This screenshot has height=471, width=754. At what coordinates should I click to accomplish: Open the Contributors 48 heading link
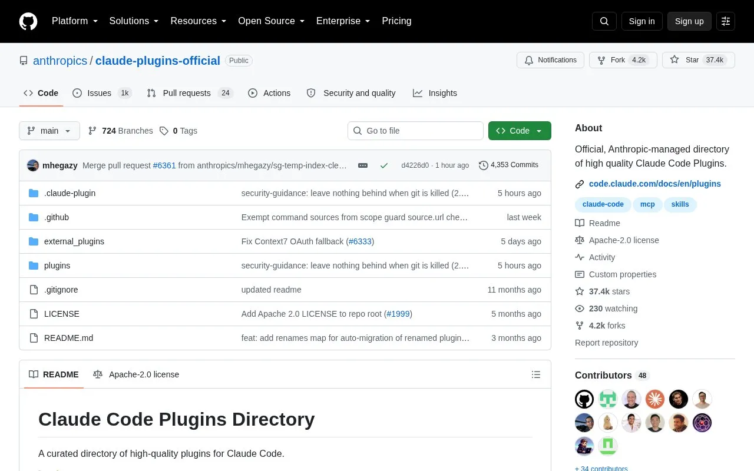coord(611,376)
